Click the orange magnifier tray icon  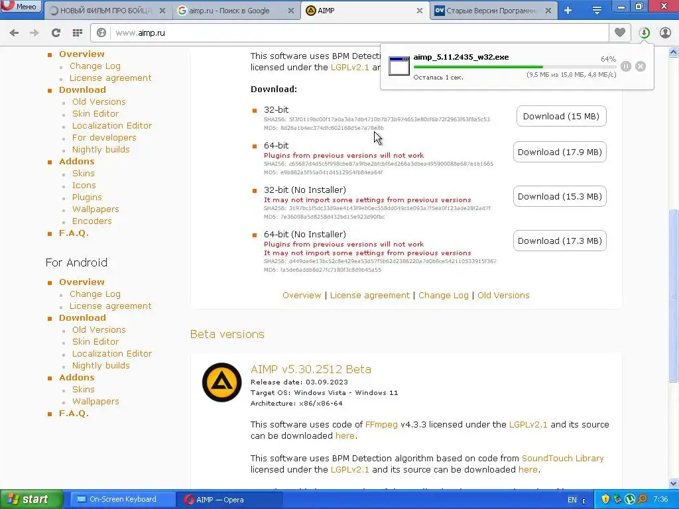tap(642, 499)
